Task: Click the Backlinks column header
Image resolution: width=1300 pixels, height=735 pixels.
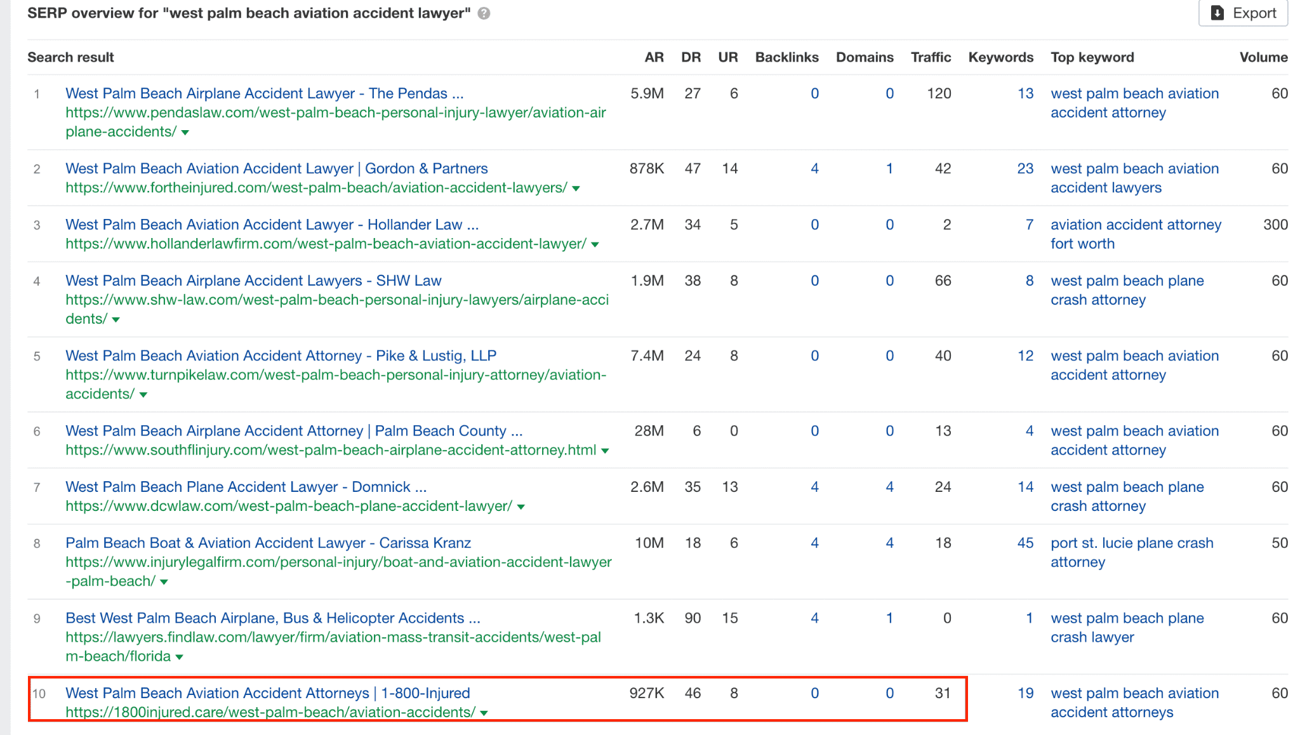Action: pos(786,57)
